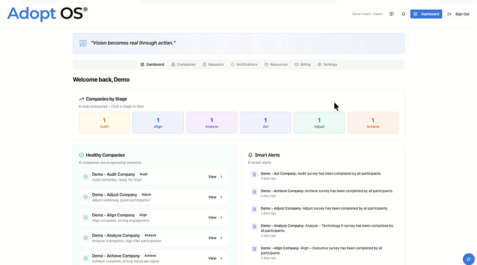Open the floating chat bubble icon
This screenshot has height=265, width=477.
[468, 259]
